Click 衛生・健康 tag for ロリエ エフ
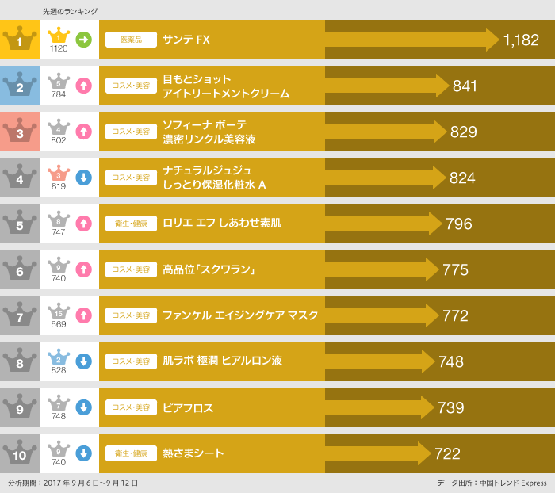This screenshot has width=555, height=493. point(131,224)
